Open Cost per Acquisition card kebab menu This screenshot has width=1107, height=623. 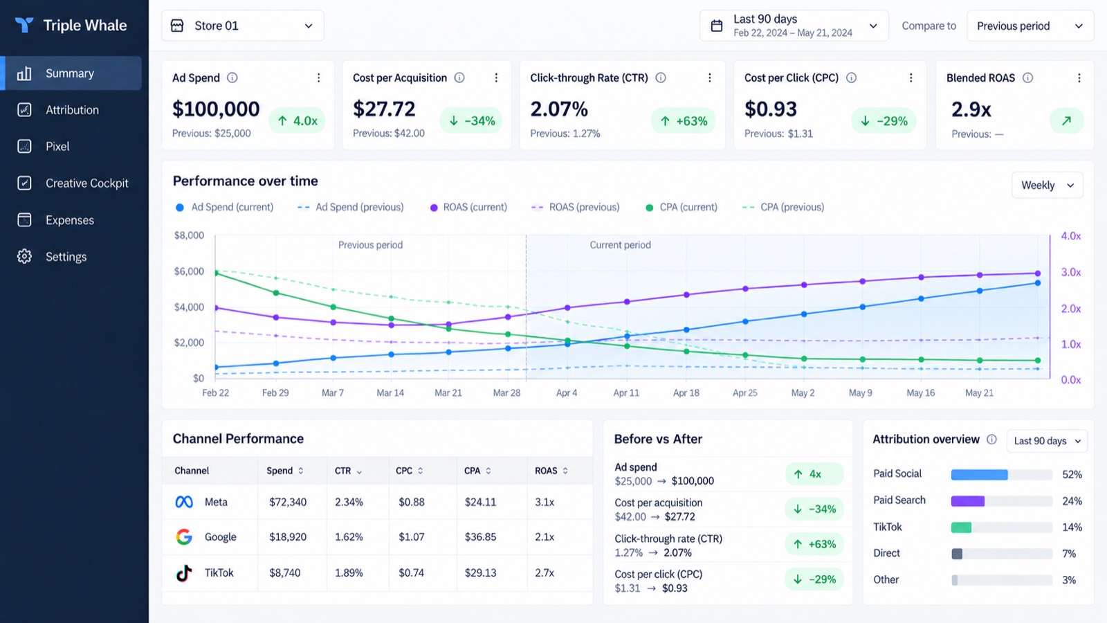pos(496,78)
